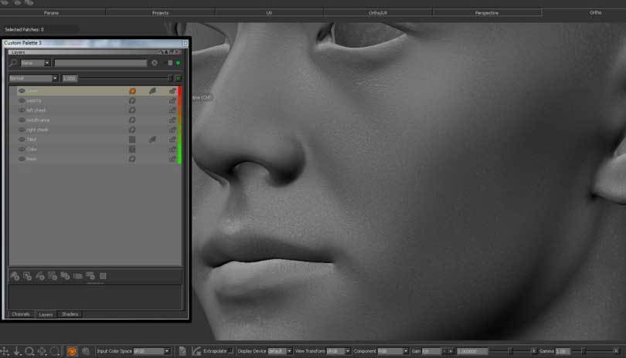Select the mask icon on the Tiled layer
Viewport: 626px width, 358px height.
tap(152, 139)
